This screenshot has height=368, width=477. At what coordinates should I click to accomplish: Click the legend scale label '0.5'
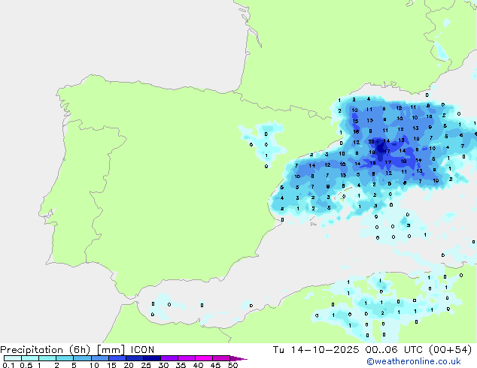point(26,365)
